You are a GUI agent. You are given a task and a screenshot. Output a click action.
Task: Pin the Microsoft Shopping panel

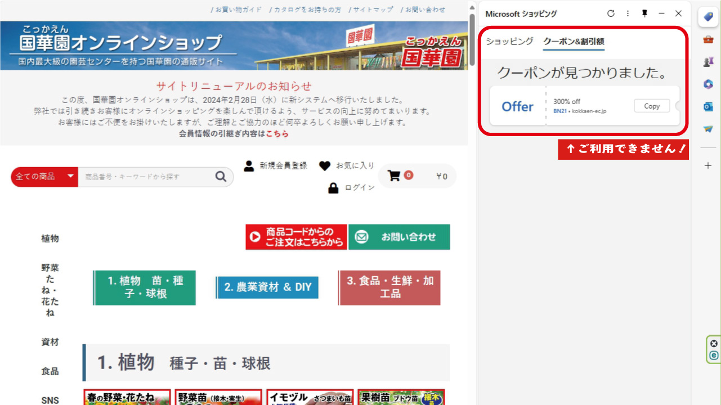click(644, 13)
